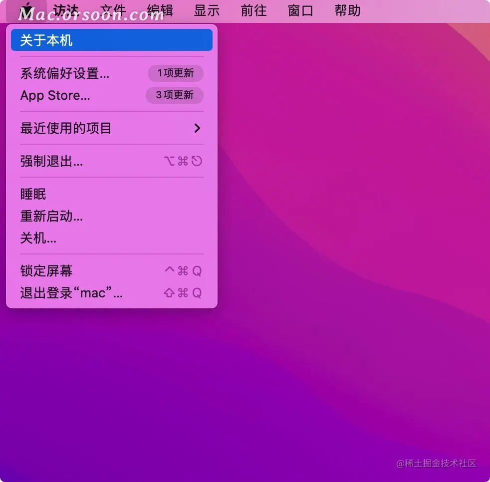Screen dimensions: 490x482
Task: Select 锁定屏幕 menu item
Action: pos(112,271)
